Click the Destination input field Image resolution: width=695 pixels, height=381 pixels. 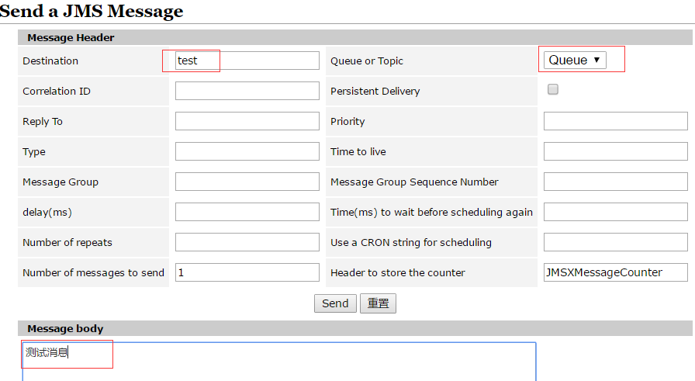tap(247, 61)
